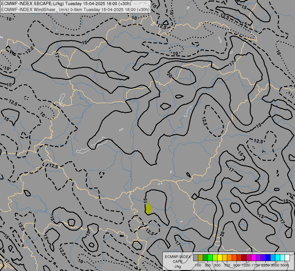Click the cyan swatch after 3000
This screenshot has height=271, width=295.
point(278,258)
